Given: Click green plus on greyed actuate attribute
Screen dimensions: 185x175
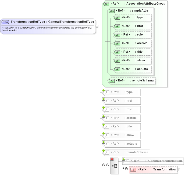Looking at the screenshot, I should coord(104,142).
